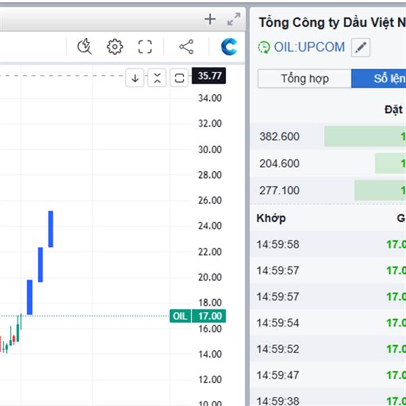406x406 pixels.
Task: Click the OIL 17.00 price label
Action: (x=198, y=316)
